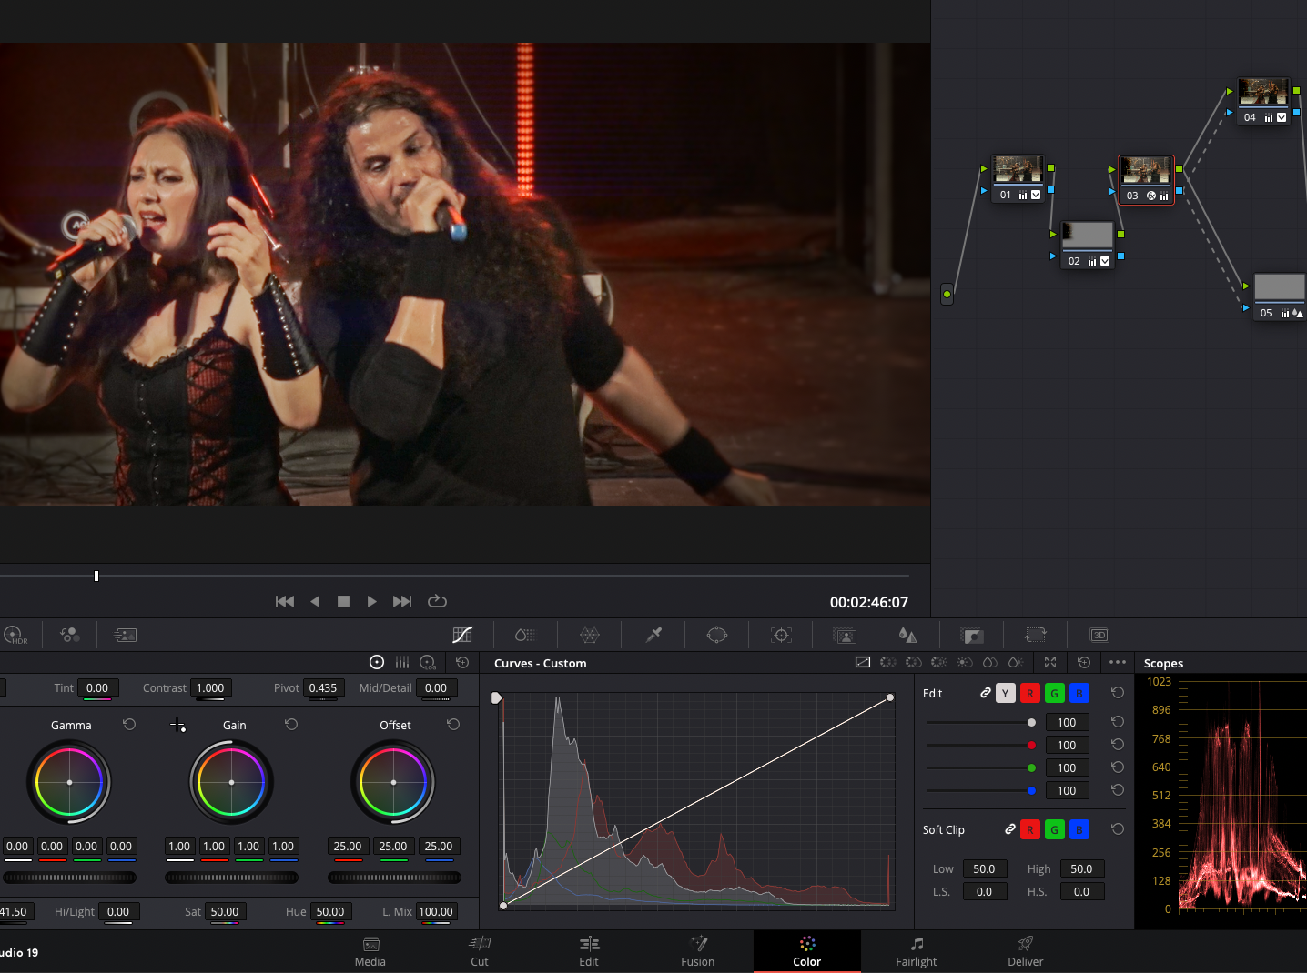Open the Tracker palette
This screenshot has height=973, width=1307.
tap(781, 635)
